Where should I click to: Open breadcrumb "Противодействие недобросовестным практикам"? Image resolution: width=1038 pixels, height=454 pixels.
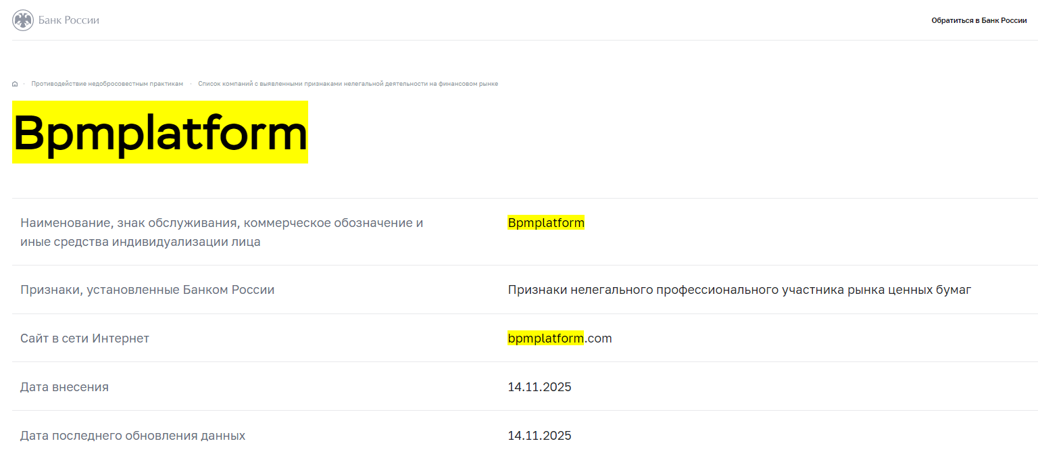click(x=107, y=83)
